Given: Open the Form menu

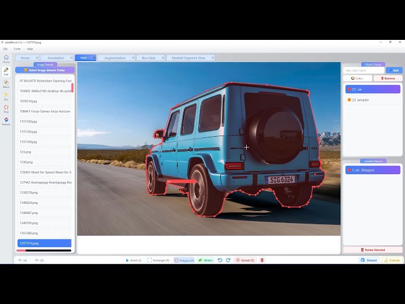Looking at the screenshot, I should [17, 49].
